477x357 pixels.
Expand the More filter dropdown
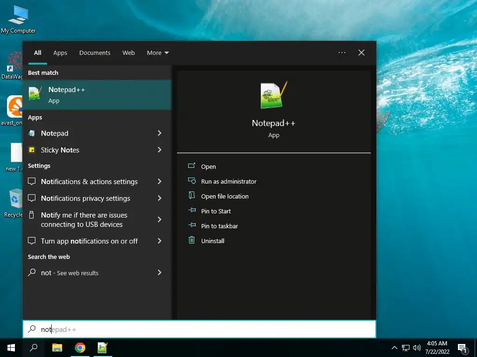157,53
